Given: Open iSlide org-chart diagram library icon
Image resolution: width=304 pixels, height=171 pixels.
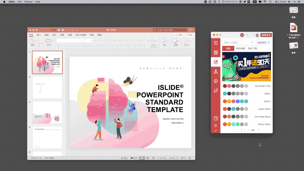Looking at the screenshot, I should point(216,72).
